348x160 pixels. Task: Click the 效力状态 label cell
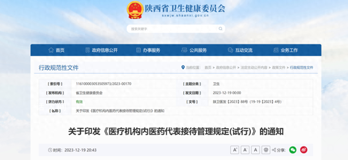tap(55, 102)
